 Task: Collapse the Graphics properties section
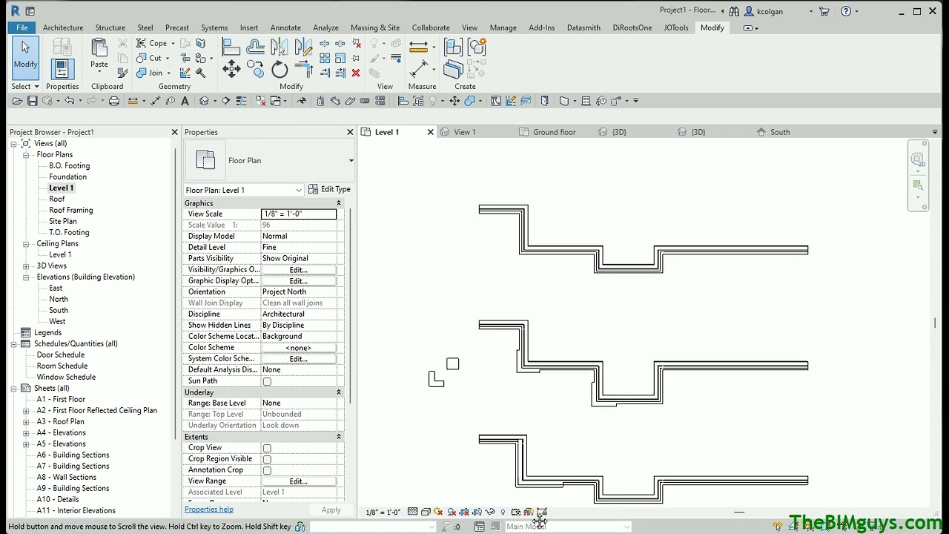point(339,203)
